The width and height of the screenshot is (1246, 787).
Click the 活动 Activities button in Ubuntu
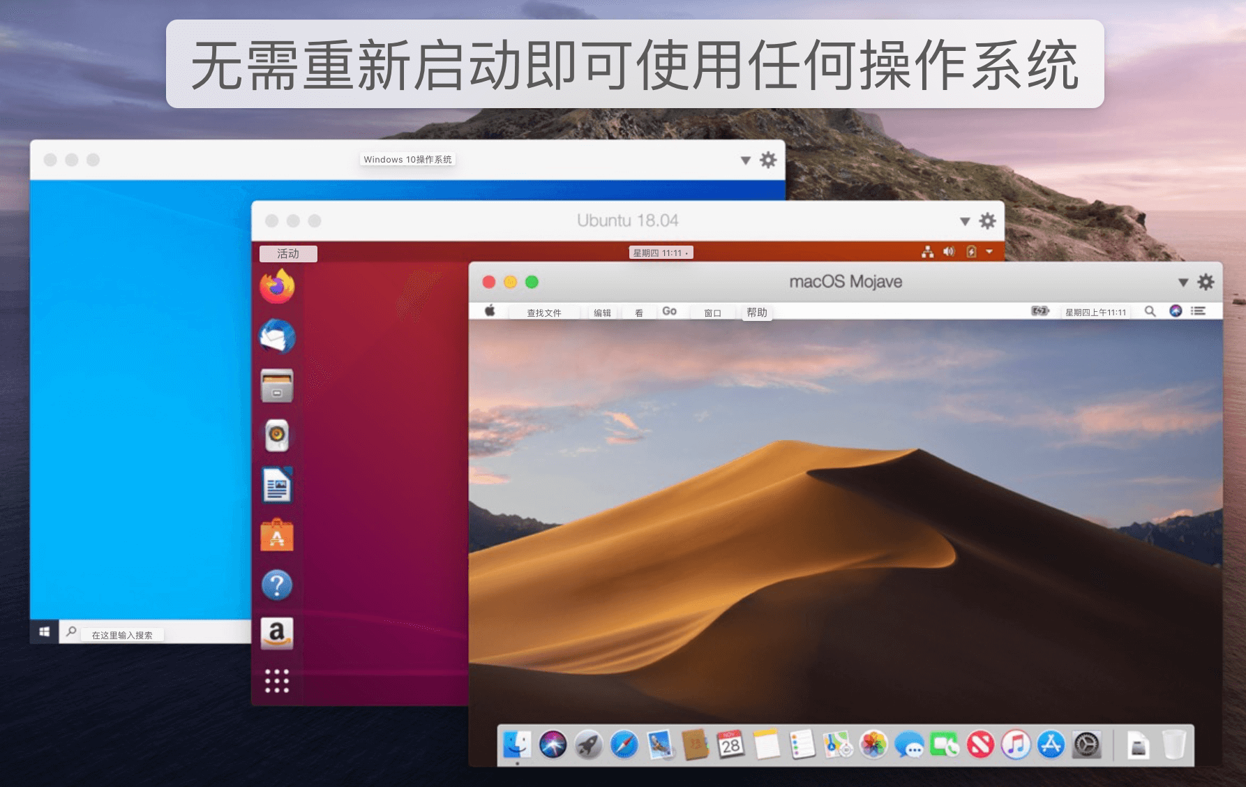coord(288,253)
